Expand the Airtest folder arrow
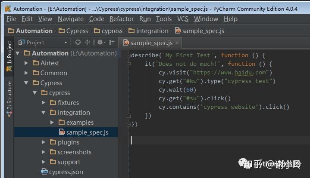The image size is (310, 178). point(26,63)
